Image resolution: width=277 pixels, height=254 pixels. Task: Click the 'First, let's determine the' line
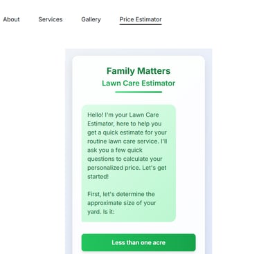tap(121, 194)
